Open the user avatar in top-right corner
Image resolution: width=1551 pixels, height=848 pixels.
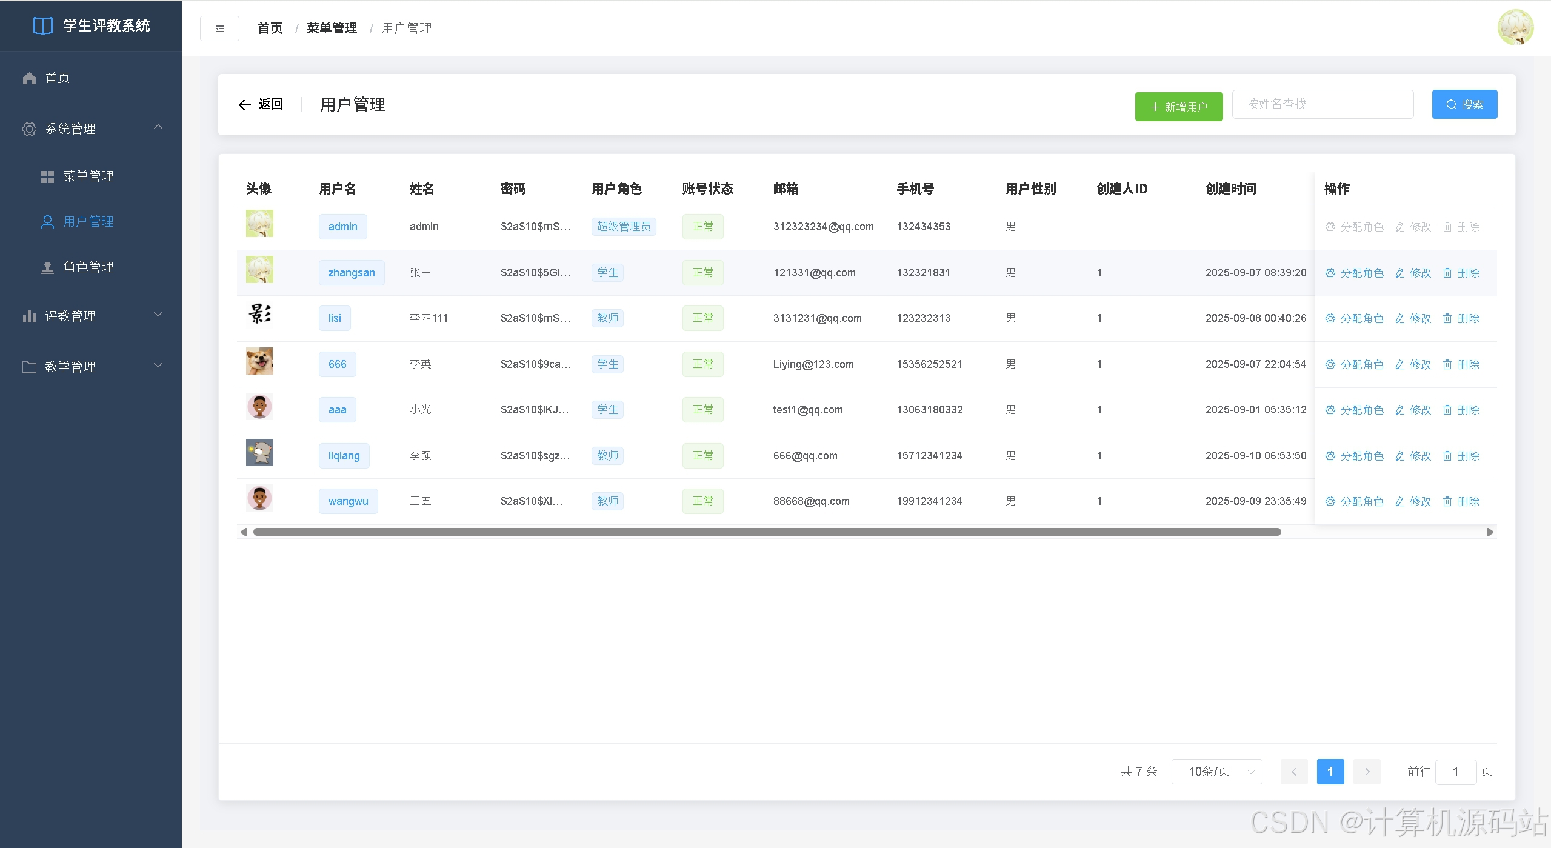(1515, 27)
